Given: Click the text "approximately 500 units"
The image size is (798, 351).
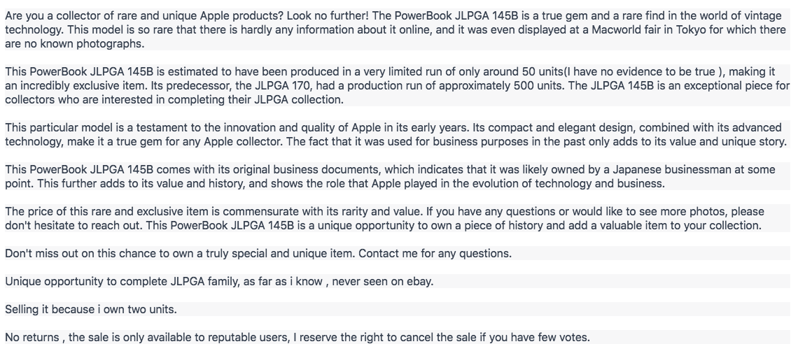Looking at the screenshot, I should coord(501,85).
